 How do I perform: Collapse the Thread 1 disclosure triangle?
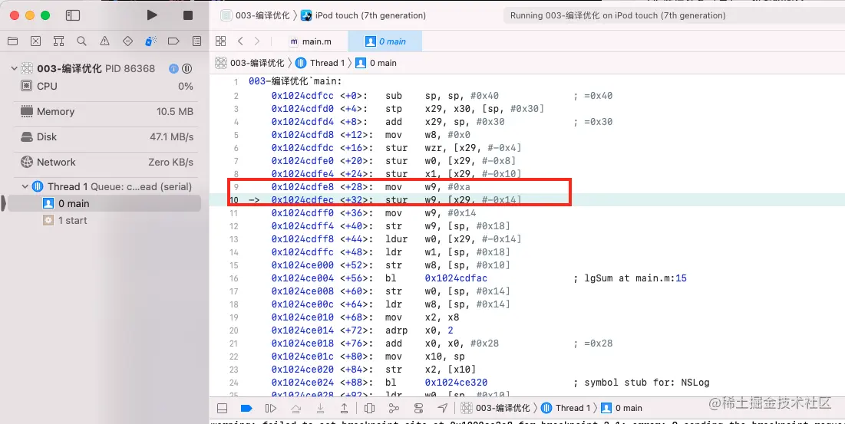(x=25, y=187)
